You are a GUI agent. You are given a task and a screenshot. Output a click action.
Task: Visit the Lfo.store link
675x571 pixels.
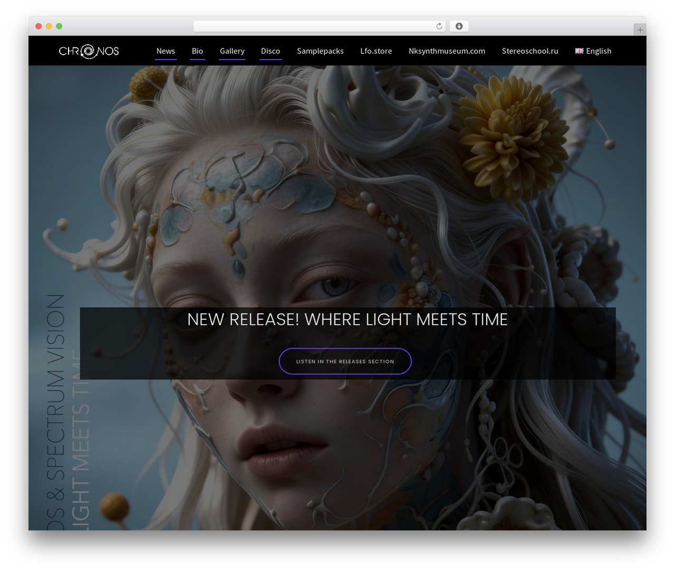click(376, 51)
